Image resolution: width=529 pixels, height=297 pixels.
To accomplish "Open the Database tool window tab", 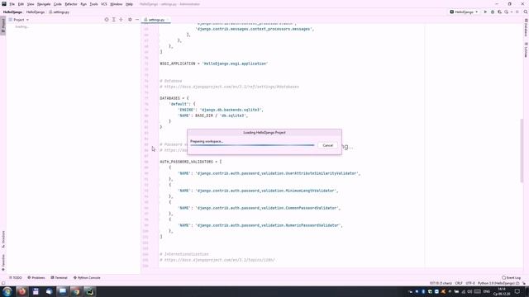I will click(x=526, y=27).
